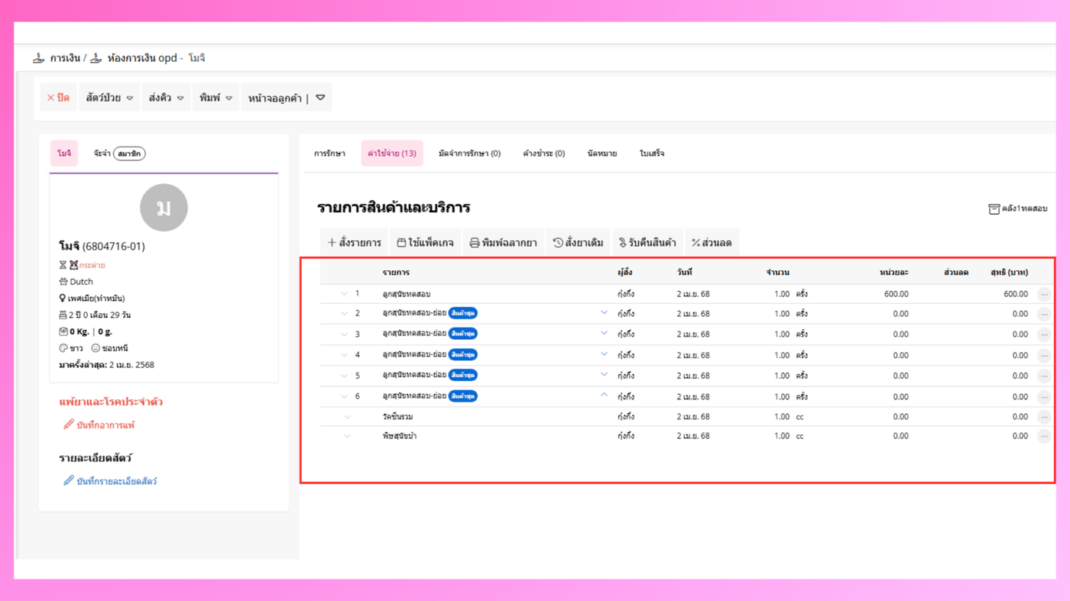Expand row 2 using its blue chevron
Image resolution: width=1070 pixels, height=601 pixels.
604,313
